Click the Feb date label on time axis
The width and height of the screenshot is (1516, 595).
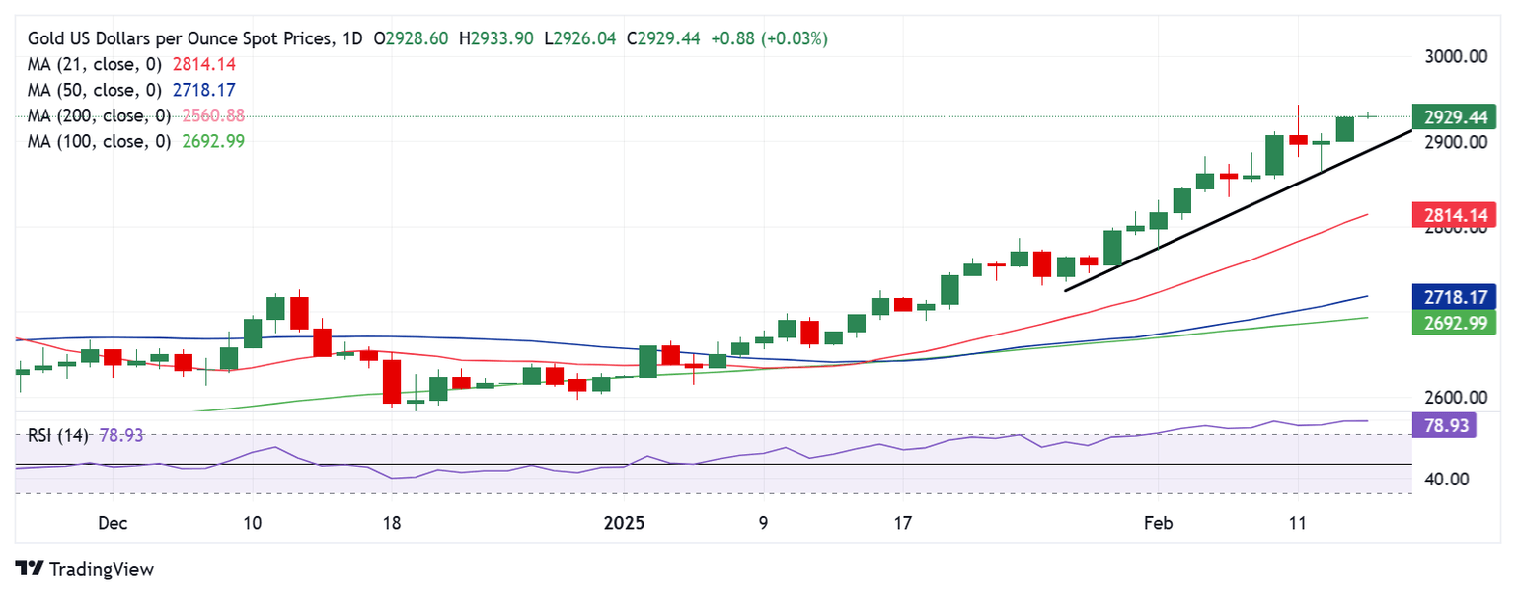click(x=1160, y=523)
